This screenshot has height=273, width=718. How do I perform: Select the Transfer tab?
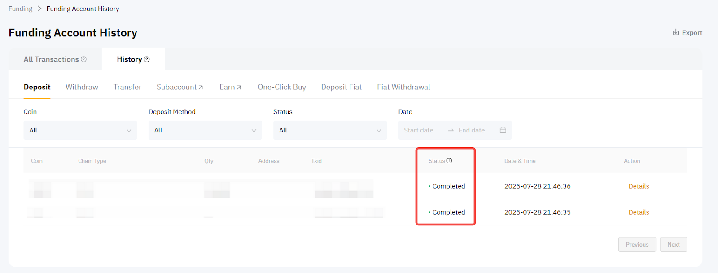[x=127, y=87]
